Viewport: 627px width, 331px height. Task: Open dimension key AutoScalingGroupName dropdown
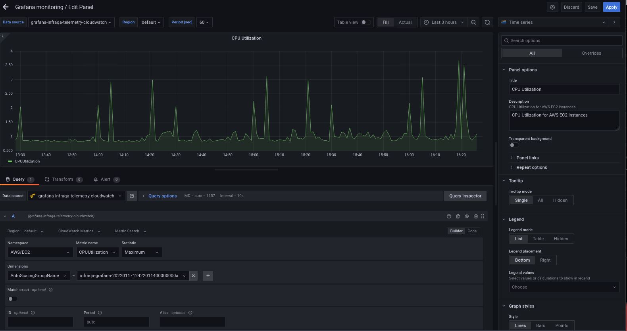(x=38, y=276)
